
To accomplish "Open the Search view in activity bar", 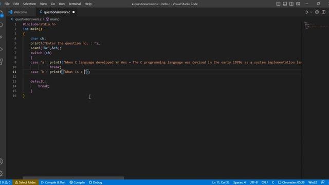I will (2, 25).
